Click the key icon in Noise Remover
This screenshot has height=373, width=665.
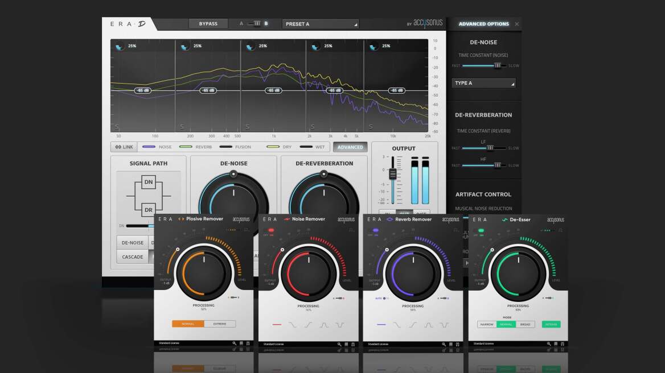tap(339, 344)
